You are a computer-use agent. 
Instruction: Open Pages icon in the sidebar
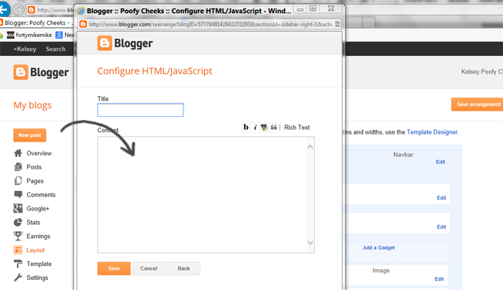coord(18,181)
